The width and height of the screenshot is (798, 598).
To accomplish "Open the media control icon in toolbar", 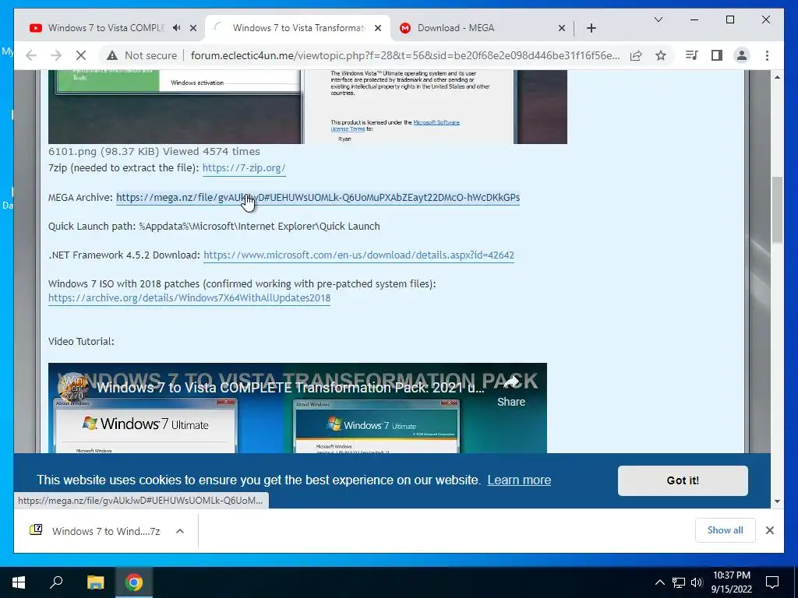I will click(691, 55).
